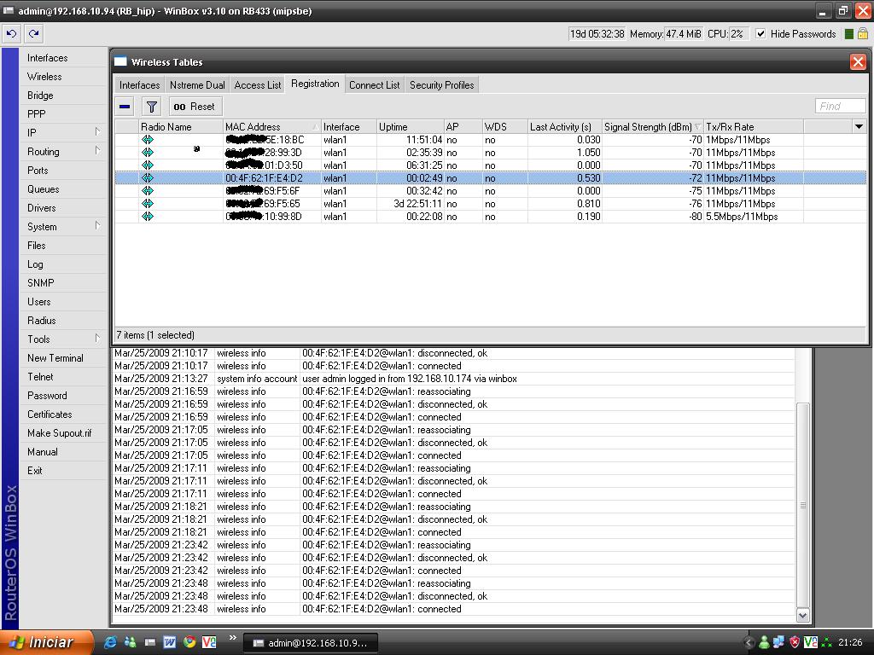Switch to the Access List tab
This screenshot has height=655, width=874.
258,85
